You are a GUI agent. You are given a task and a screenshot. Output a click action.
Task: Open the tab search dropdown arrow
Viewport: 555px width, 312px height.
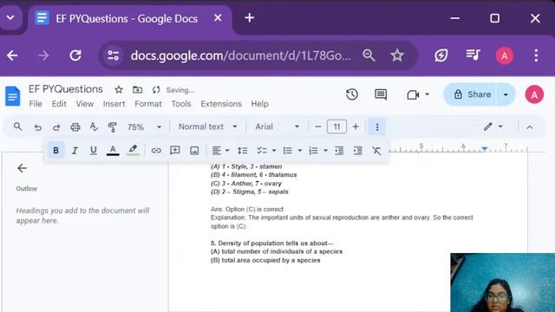coord(10,17)
